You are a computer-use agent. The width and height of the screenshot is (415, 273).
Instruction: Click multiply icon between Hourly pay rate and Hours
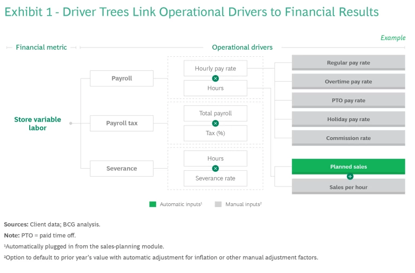tap(216, 78)
